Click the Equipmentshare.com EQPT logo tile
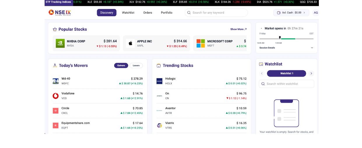 tap(56, 125)
